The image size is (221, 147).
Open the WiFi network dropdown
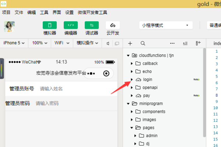pos(62,43)
